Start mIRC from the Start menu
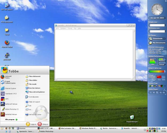The height and width of the screenshot is (133, 167). tap(7, 99)
